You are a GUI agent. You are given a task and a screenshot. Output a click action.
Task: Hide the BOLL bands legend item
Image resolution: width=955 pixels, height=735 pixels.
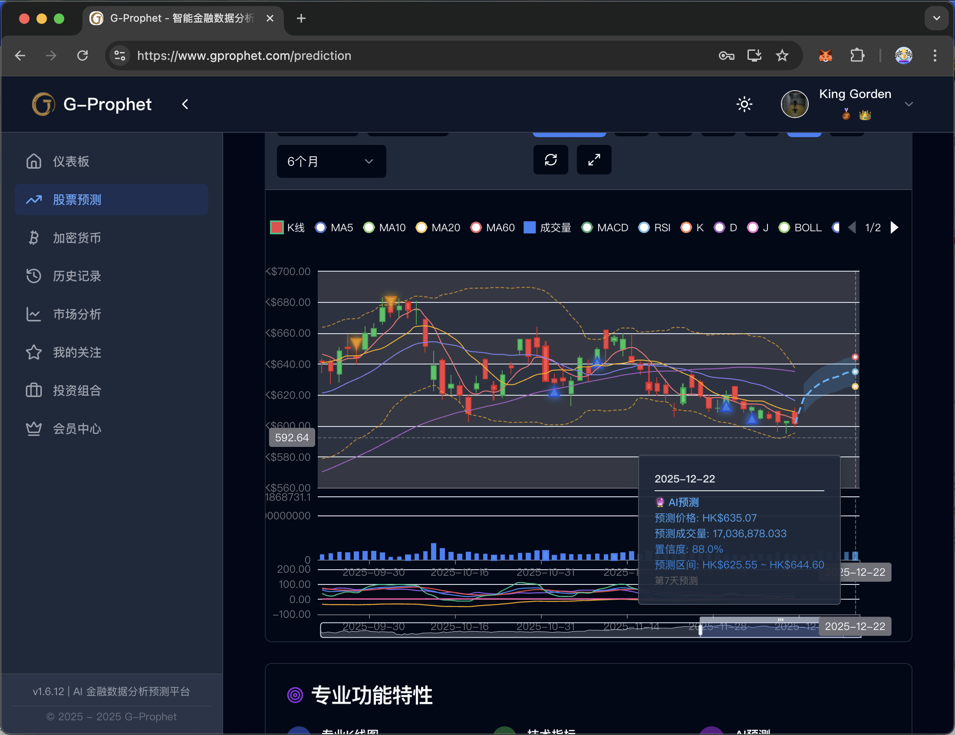(800, 228)
